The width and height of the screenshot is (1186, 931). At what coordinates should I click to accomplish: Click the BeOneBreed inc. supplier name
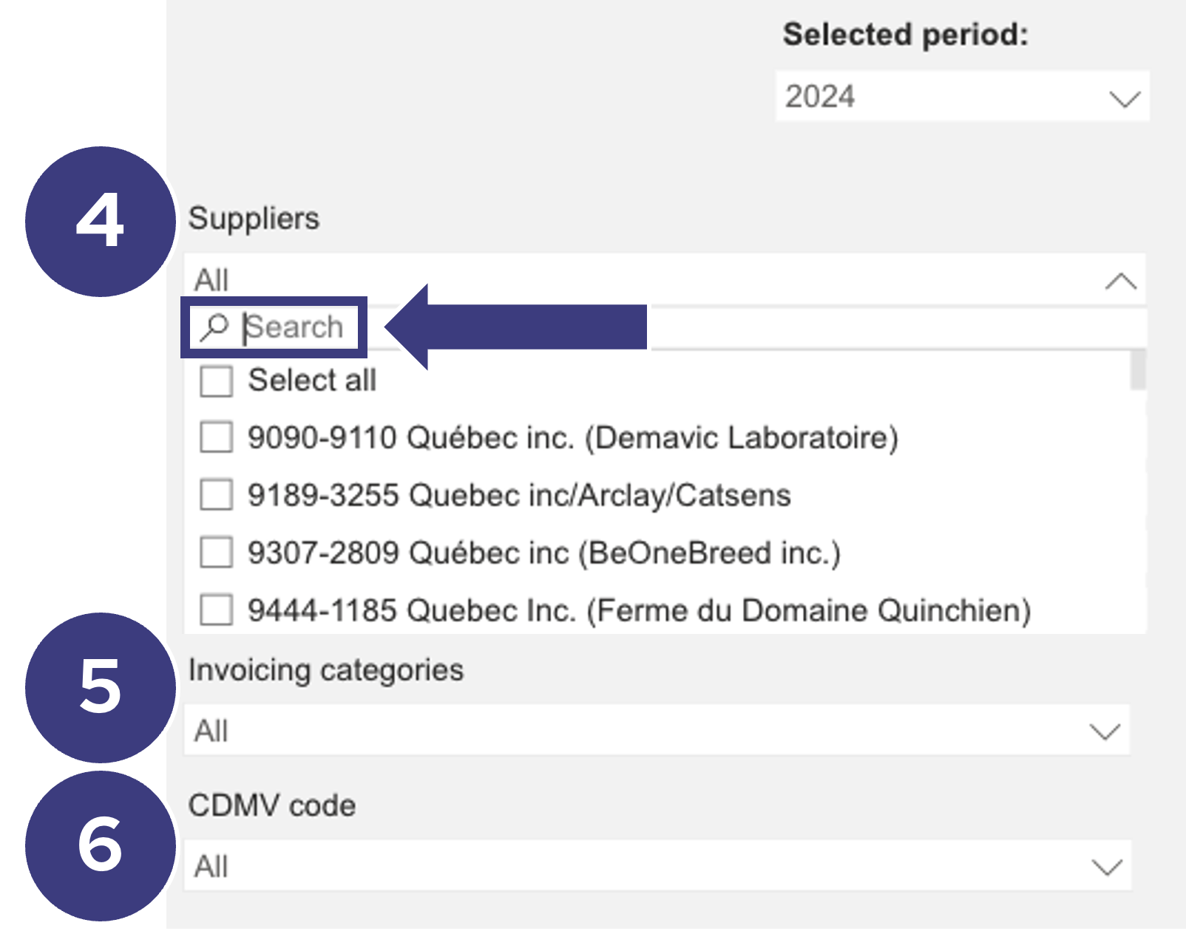pyautogui.click(x=710, y=553)
